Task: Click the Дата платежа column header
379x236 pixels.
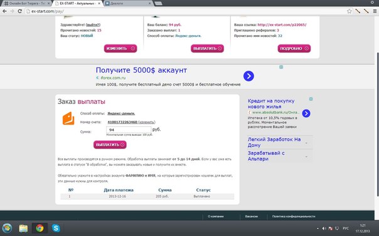Action: [x=119, y=190]
